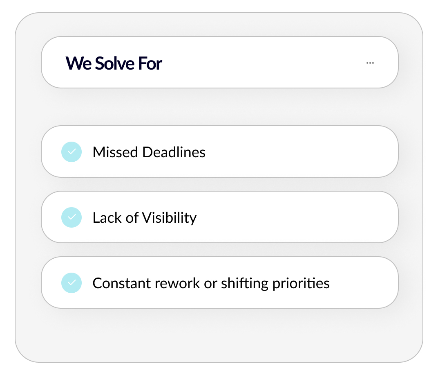The width and height of the screenshot is (438, 375).
Task: Click the "Missed Deadlines" label
Action: [149, 152]
